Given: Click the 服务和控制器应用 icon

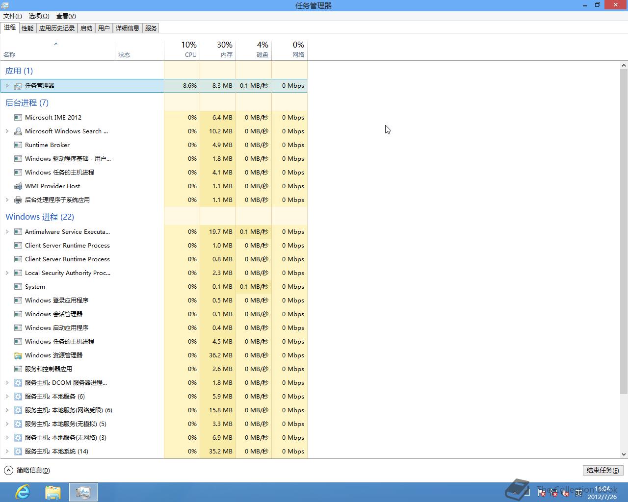Looking at the screenshot, I should coord(18,369).
